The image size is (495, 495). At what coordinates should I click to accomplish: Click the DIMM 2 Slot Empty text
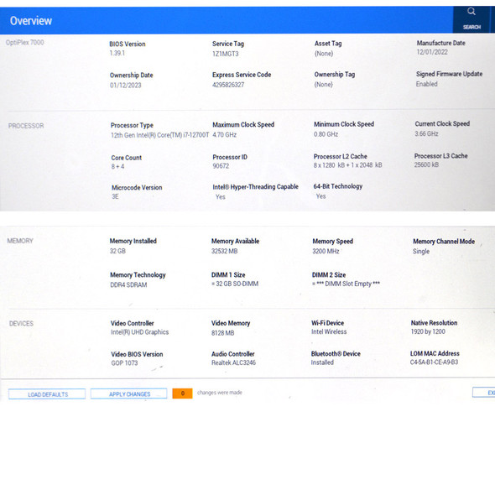coord(346,284)
